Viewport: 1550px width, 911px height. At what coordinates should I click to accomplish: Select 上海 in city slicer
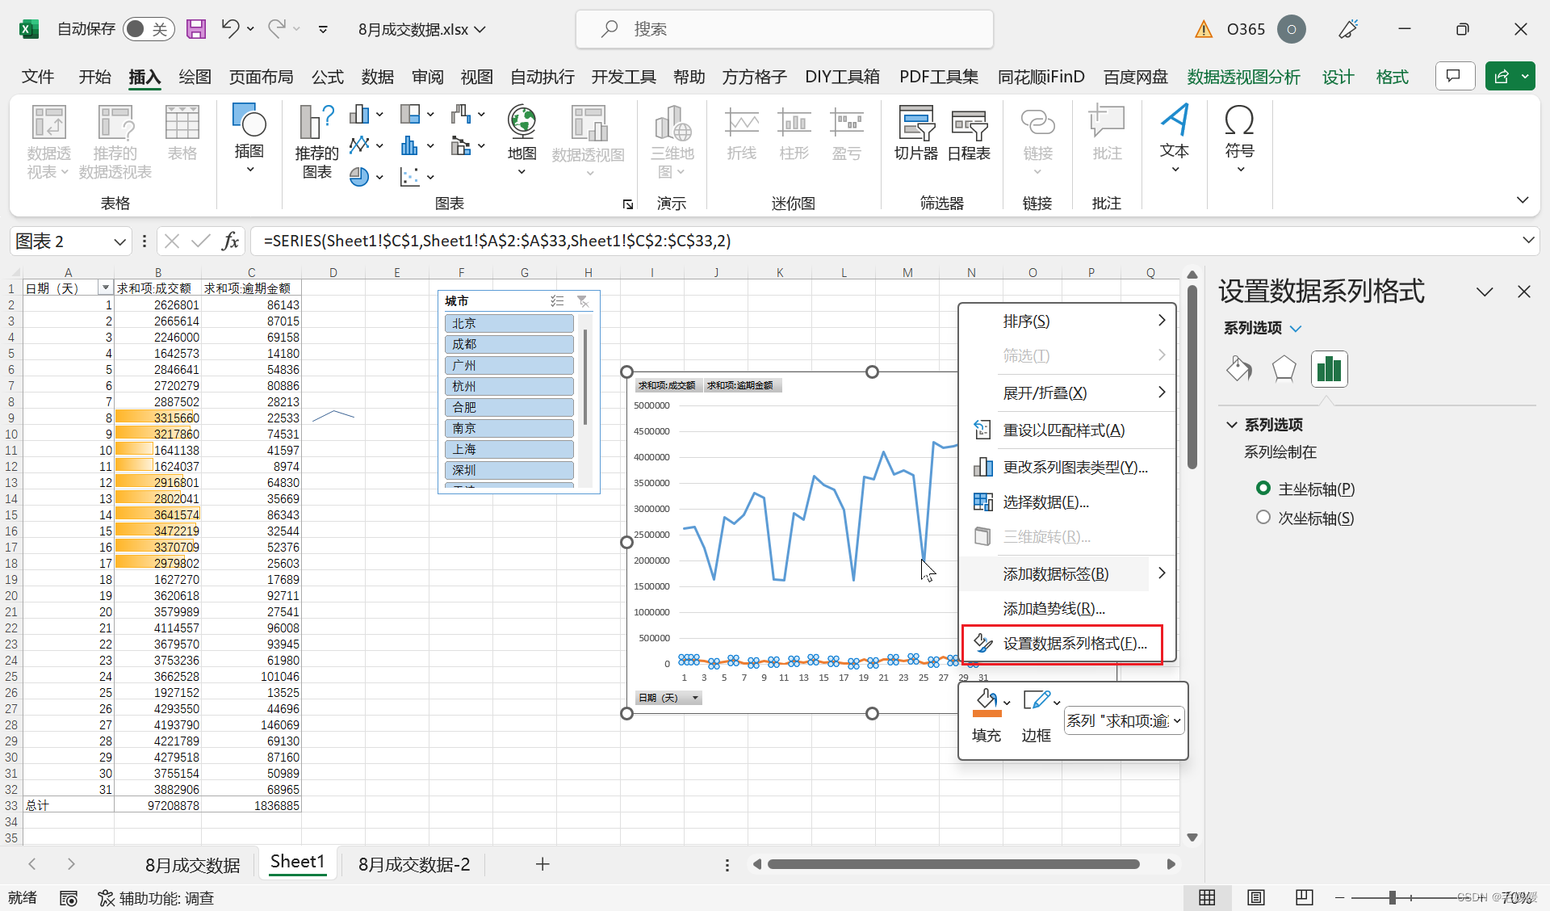[509, 449]
